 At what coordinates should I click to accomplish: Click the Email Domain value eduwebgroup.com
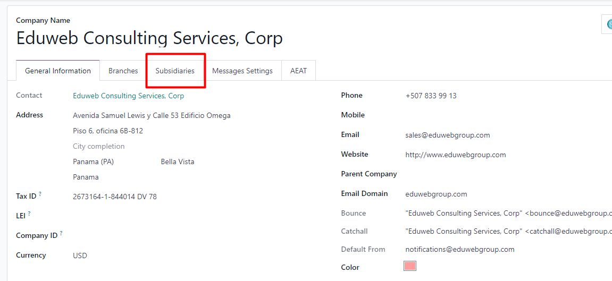coord(437,194)
